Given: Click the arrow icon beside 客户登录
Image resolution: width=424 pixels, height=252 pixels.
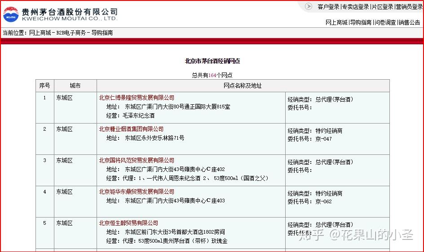Looking at the screenshot, I should click(x=309, y=6).
